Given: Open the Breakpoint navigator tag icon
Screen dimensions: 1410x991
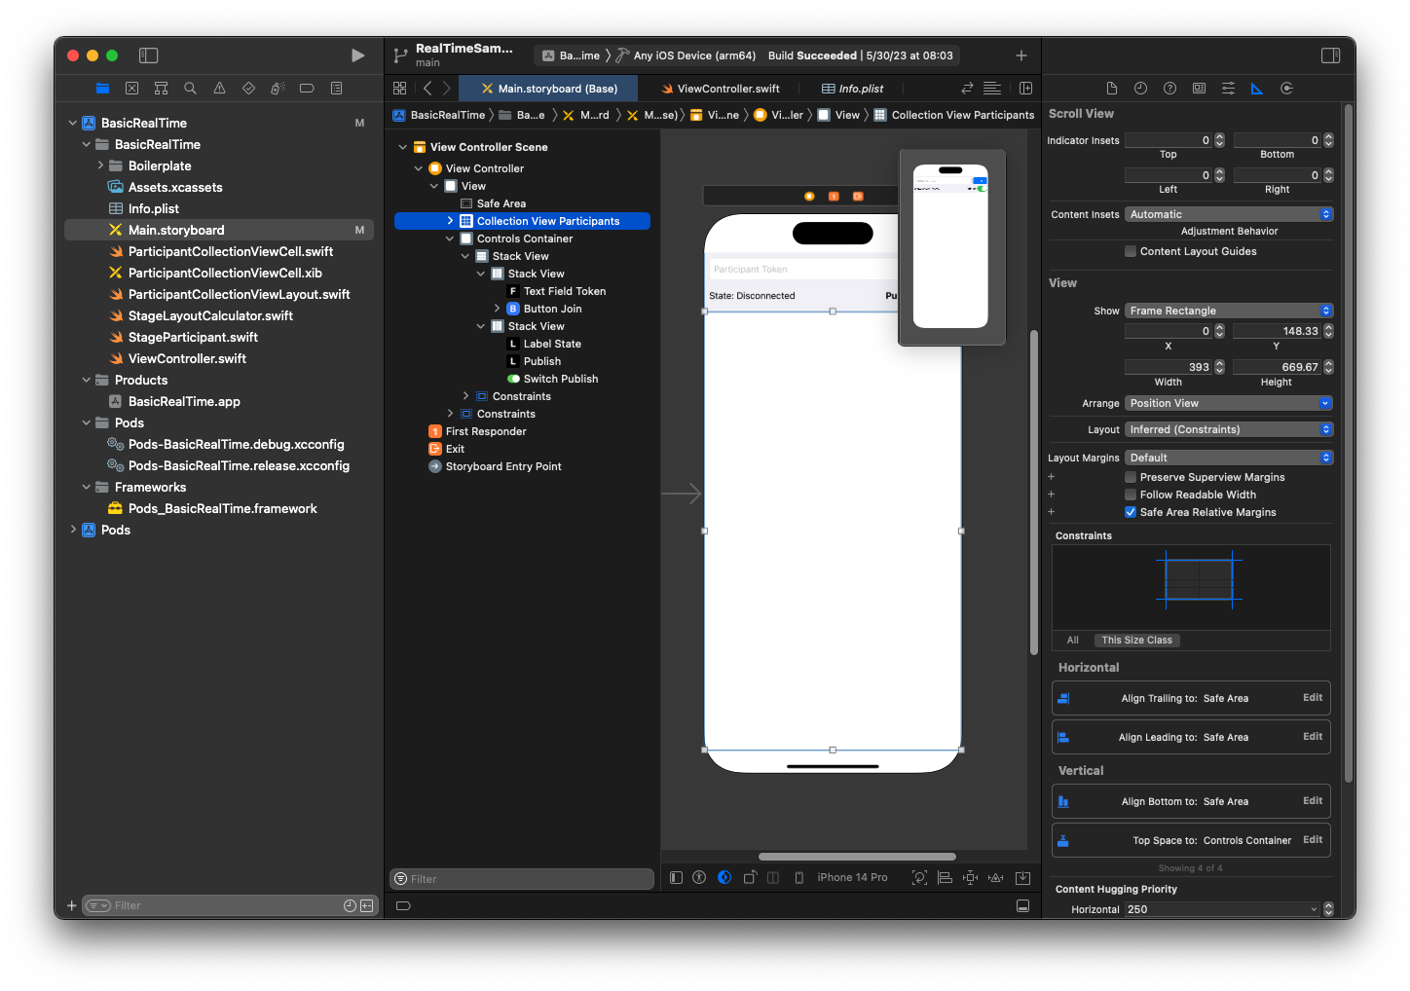Looking at the screenshot, I should pyautogui.click(x=307, y=88).
